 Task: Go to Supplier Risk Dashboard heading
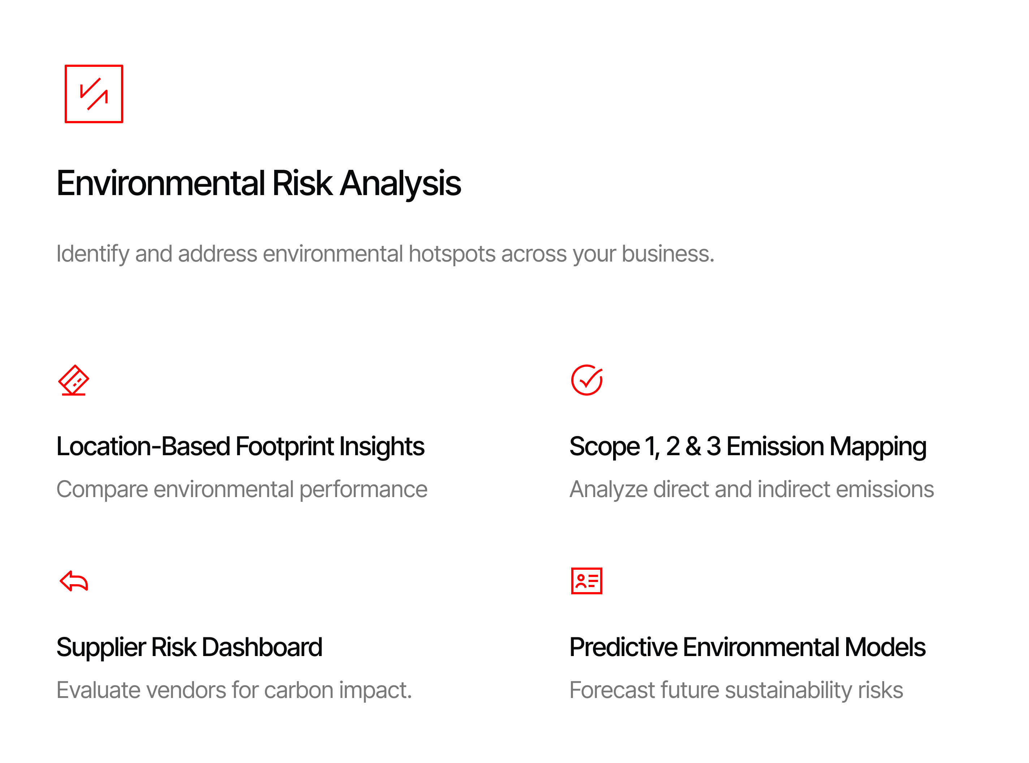(189, 647)
